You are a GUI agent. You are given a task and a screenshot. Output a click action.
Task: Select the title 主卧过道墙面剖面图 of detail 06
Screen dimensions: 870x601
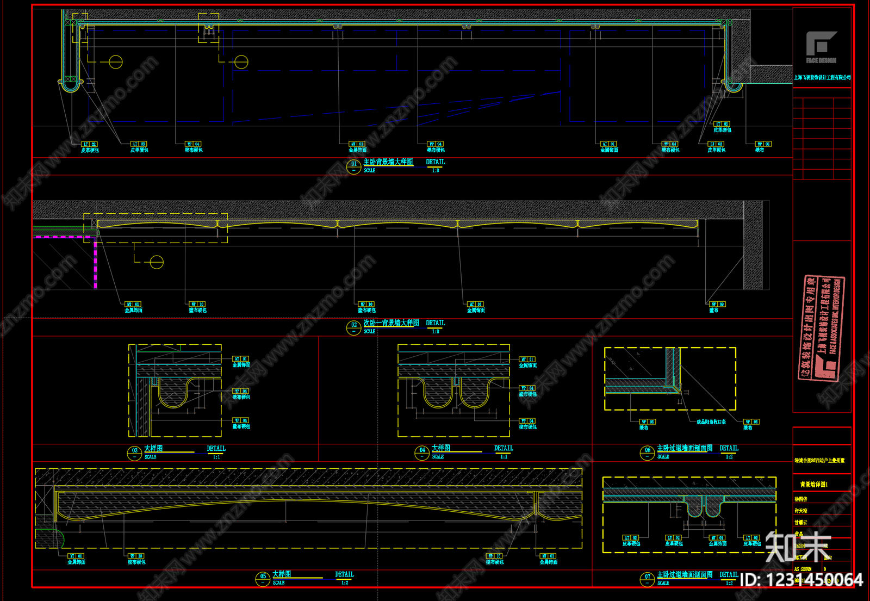click(685, 448)
